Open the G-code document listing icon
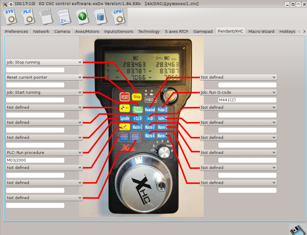Screen dimensions: 307x235 pyautogui.click(x=46, y=17)
